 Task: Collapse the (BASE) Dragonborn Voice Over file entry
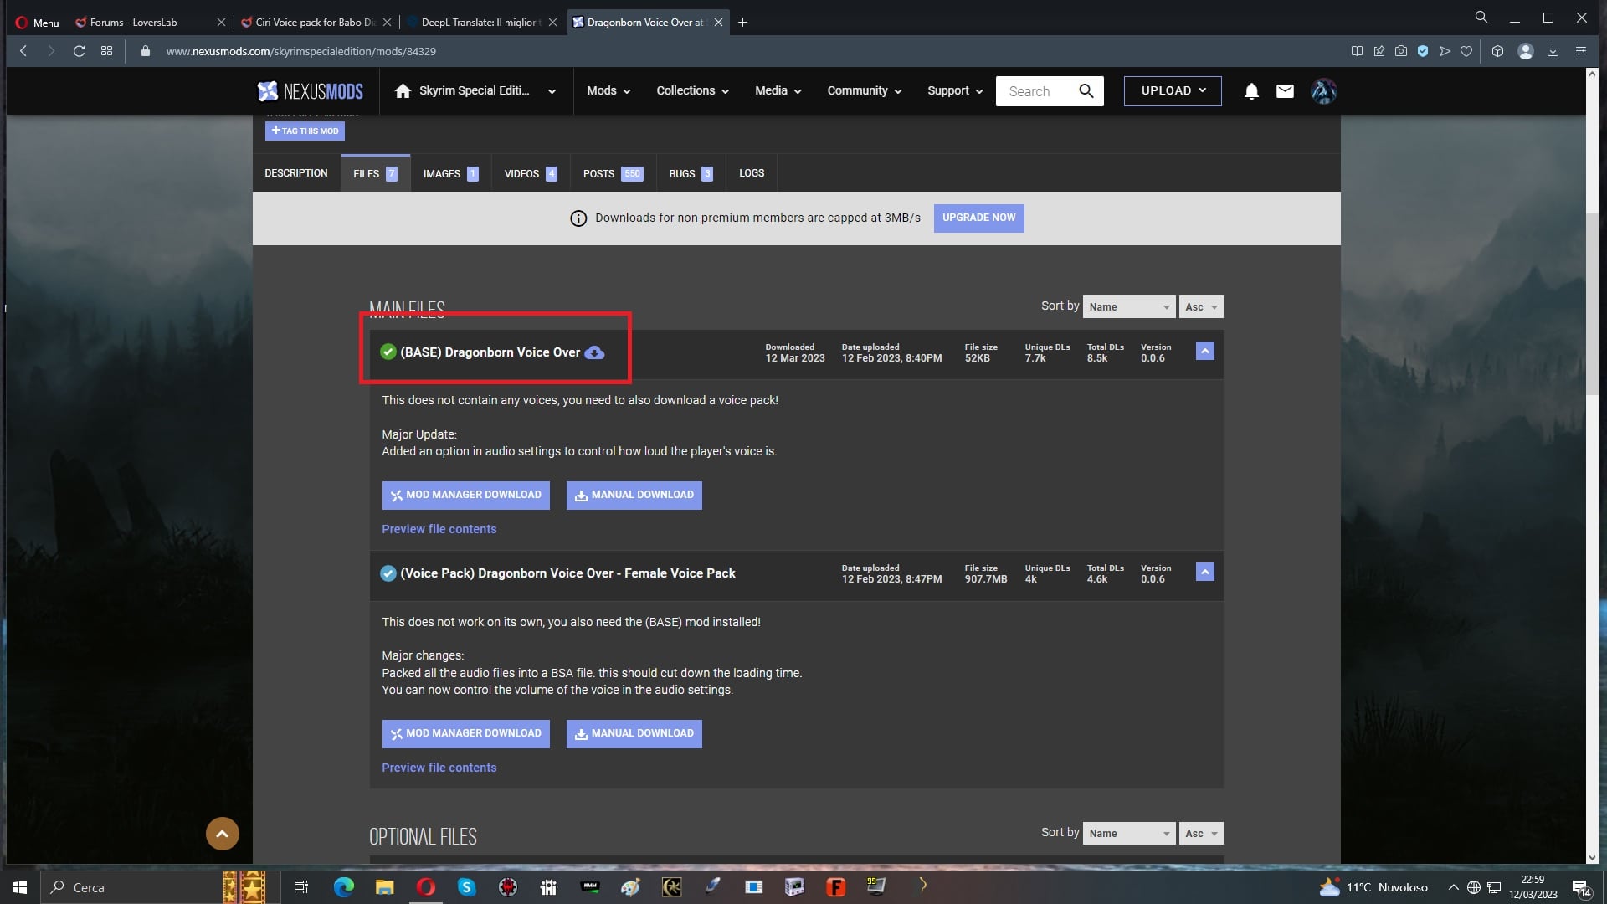1205,352
